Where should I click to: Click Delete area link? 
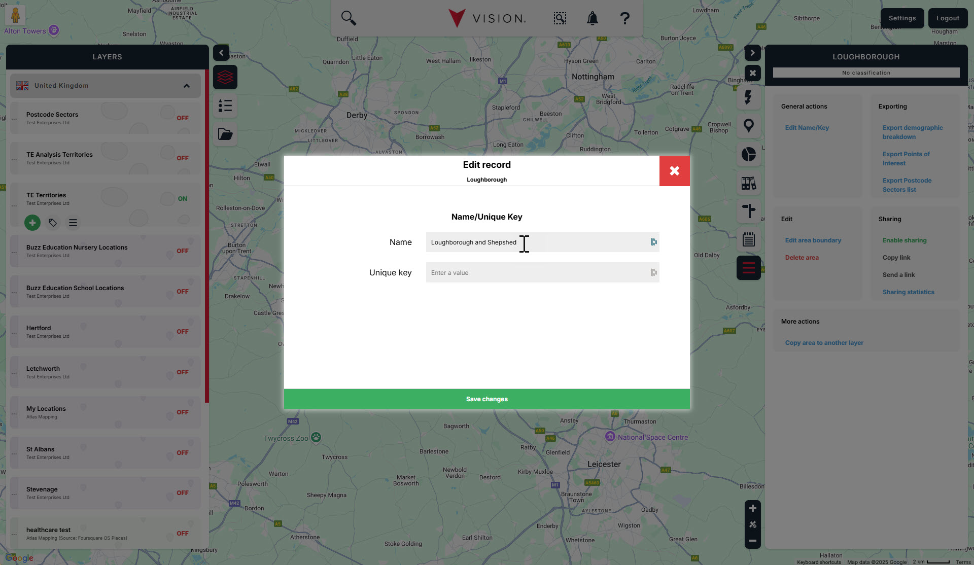pyautogui.click(x=802, y=258)
